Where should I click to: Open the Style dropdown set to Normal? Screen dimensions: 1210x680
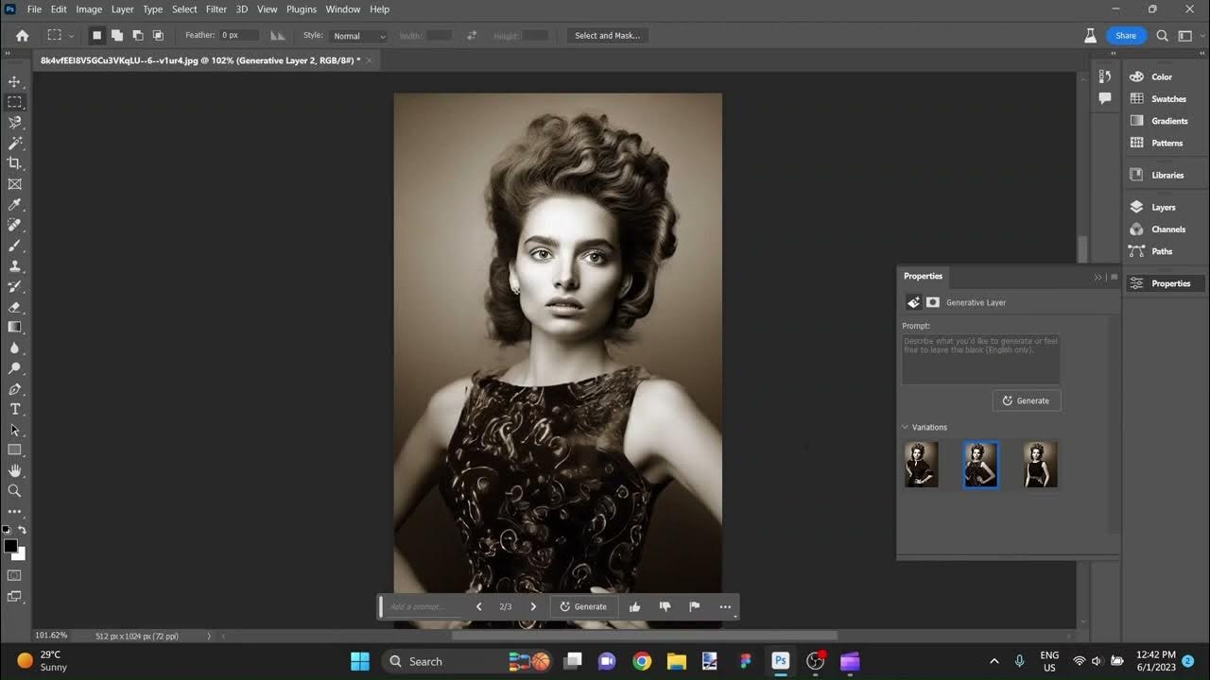(x=359, y=36)
